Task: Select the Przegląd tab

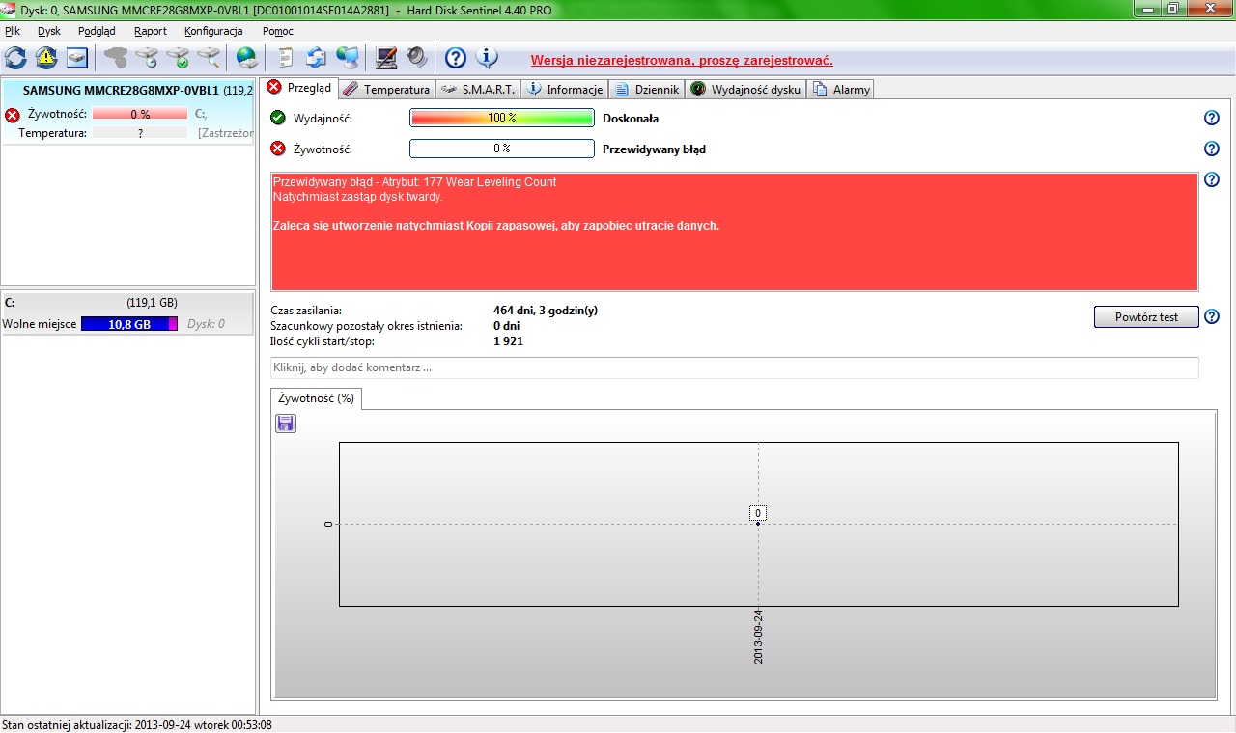Action: (299, 88)
